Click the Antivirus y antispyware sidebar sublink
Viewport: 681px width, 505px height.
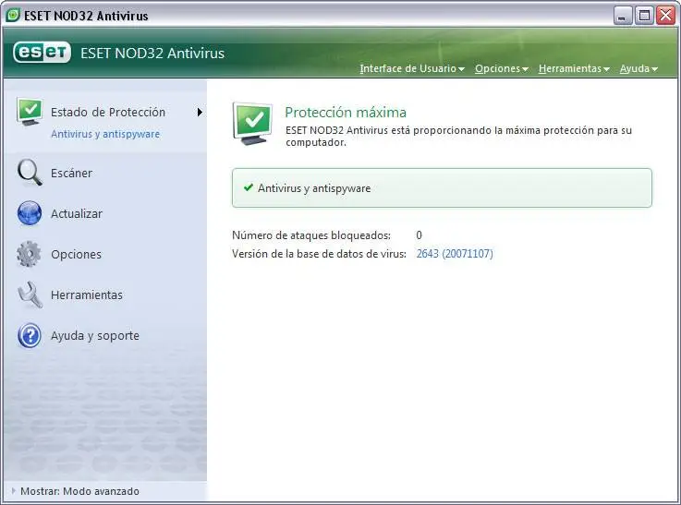105,134
